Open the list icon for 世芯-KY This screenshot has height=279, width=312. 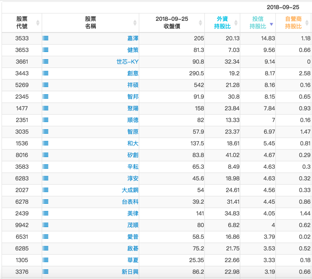pos(45,62)
